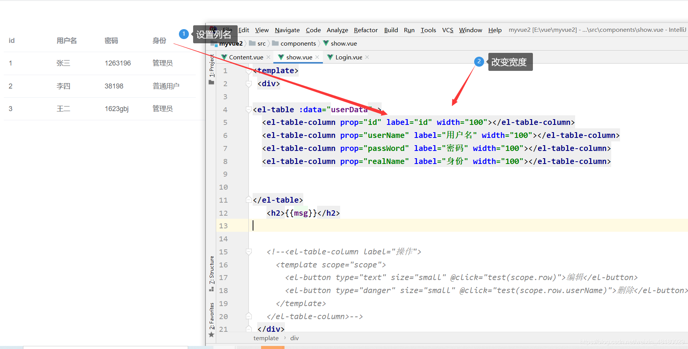Open the Help menu
This screenshot has height=349, width=688.
click(x=495, y=30)
